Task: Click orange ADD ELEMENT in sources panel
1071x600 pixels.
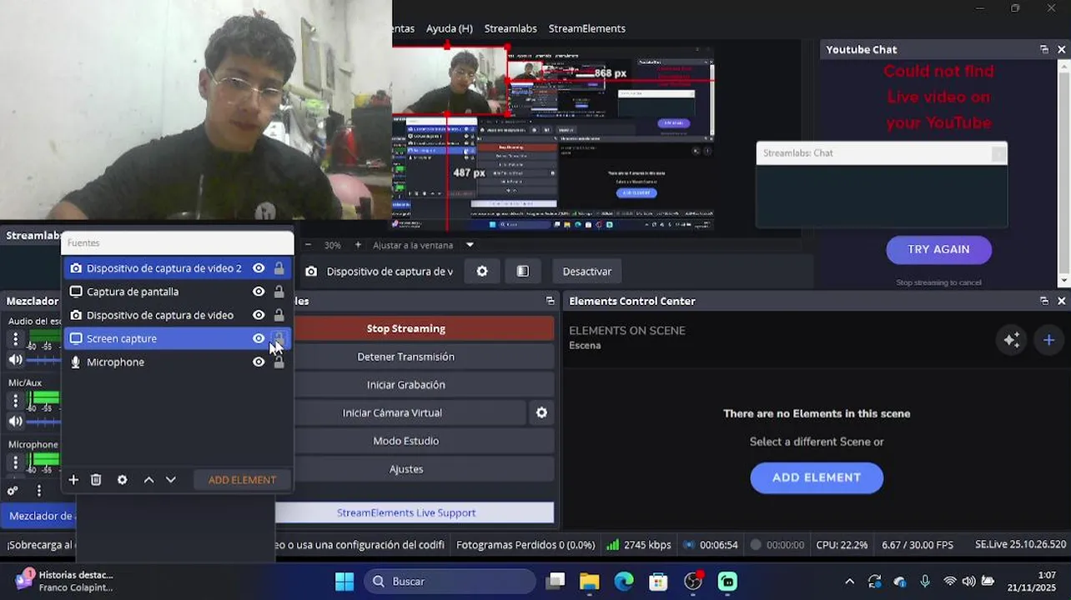Action: point(242,480)
